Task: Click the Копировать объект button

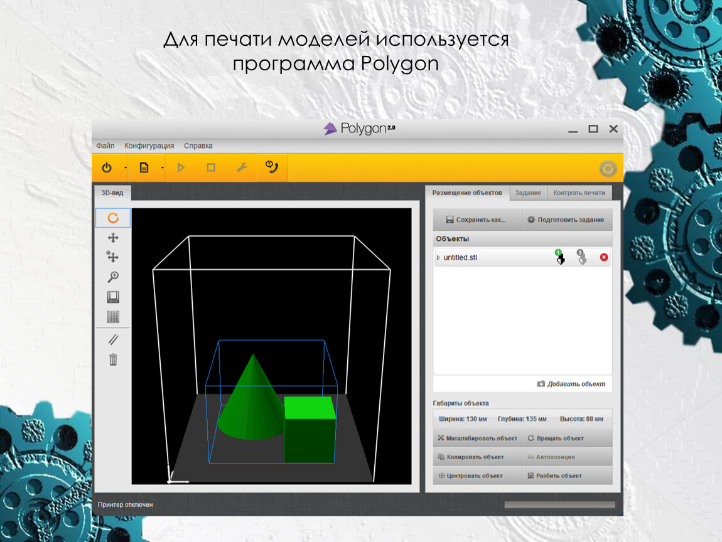Action: coord(478,457)
